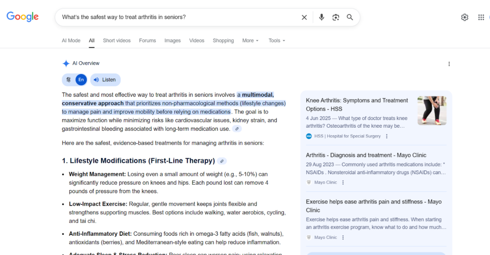Open Google Lens image search icon
Image resolution: width=490 pixels, height=255 pixels.
coord(335,17)
